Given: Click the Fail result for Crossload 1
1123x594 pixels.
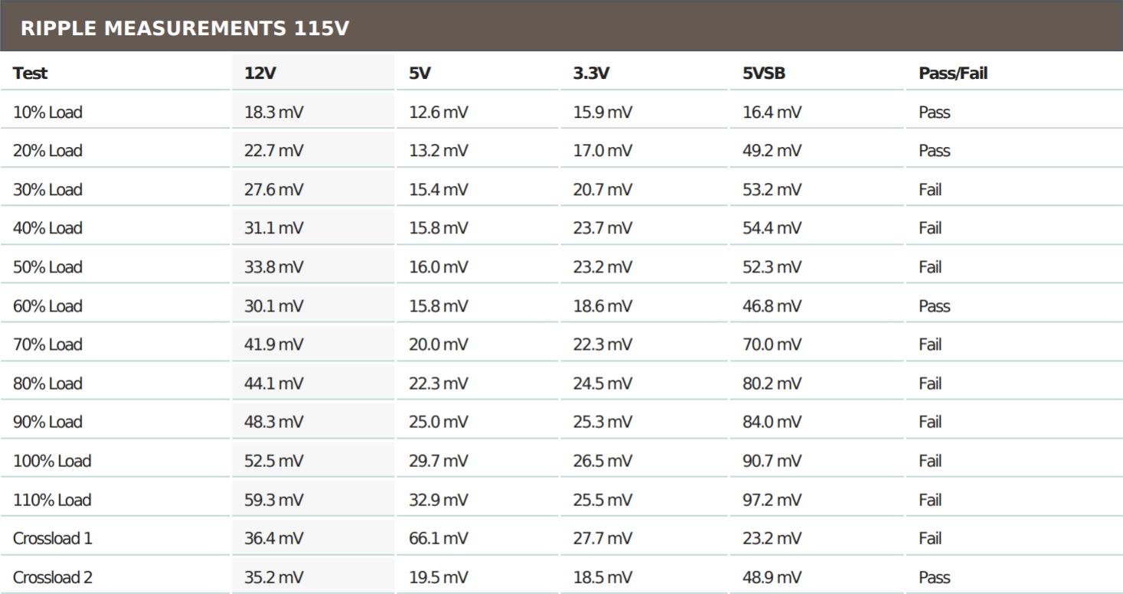Looking at the screenshot, I should tap(930, 538).
